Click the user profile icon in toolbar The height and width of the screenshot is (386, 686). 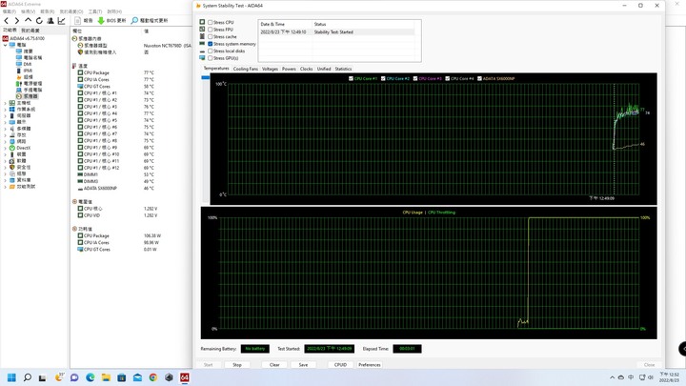pos(50,21)
